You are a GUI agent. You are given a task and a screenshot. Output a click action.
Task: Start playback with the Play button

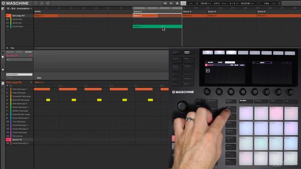pyautogui.click(x=171, y=3)
